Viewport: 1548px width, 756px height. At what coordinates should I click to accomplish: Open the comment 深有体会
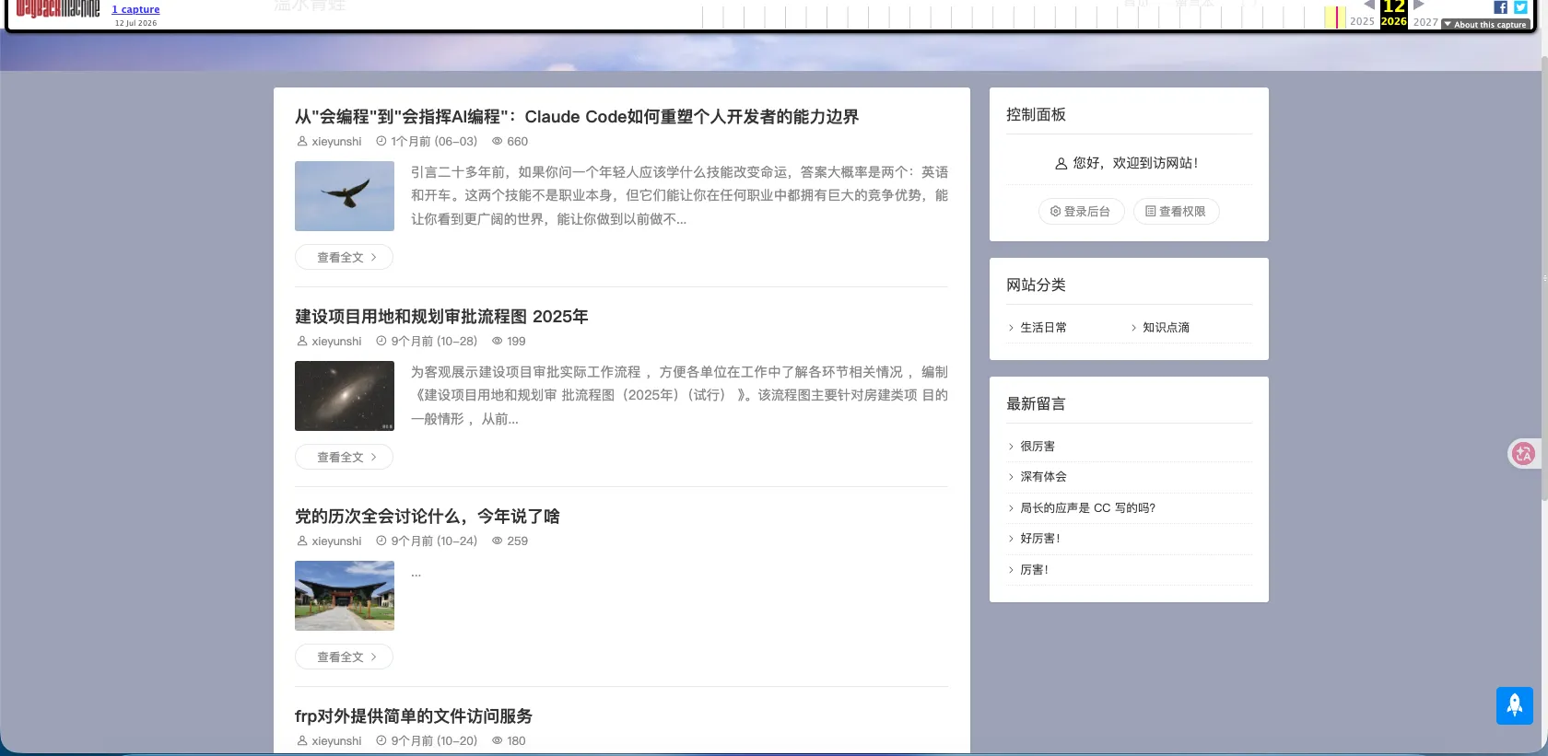pyautogui.click(x=1043, y=477)
